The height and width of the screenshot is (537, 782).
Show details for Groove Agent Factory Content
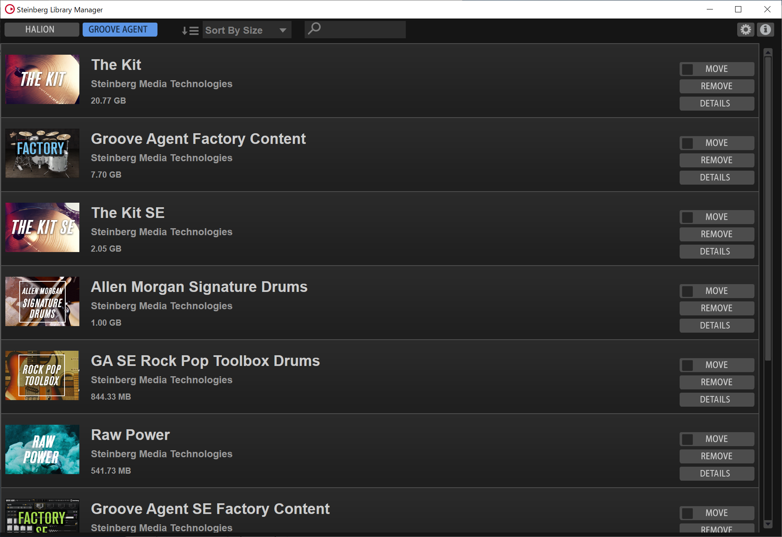tap(717, 178)
